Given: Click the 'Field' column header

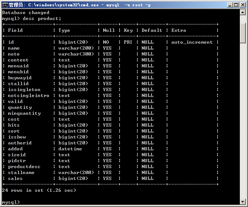Looking at the screenshot, I should click(x=15, y=30).
